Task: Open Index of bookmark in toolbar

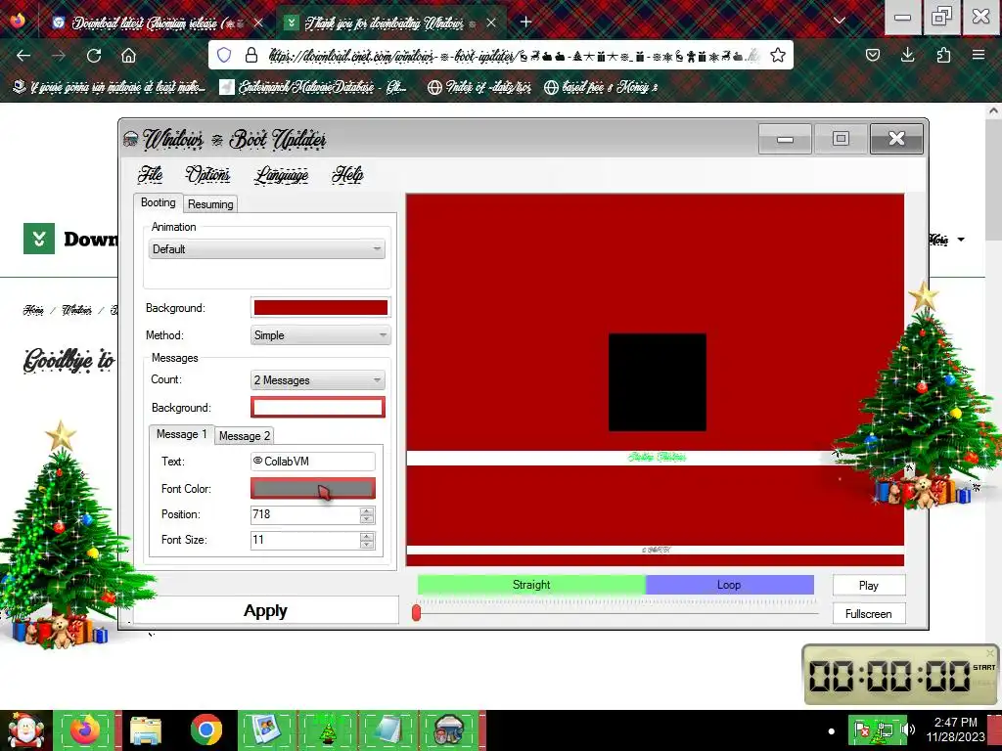Action: point(479,87)
